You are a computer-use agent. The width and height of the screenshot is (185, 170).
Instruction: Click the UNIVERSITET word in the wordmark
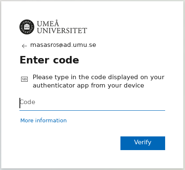click(x=62, y=31)
